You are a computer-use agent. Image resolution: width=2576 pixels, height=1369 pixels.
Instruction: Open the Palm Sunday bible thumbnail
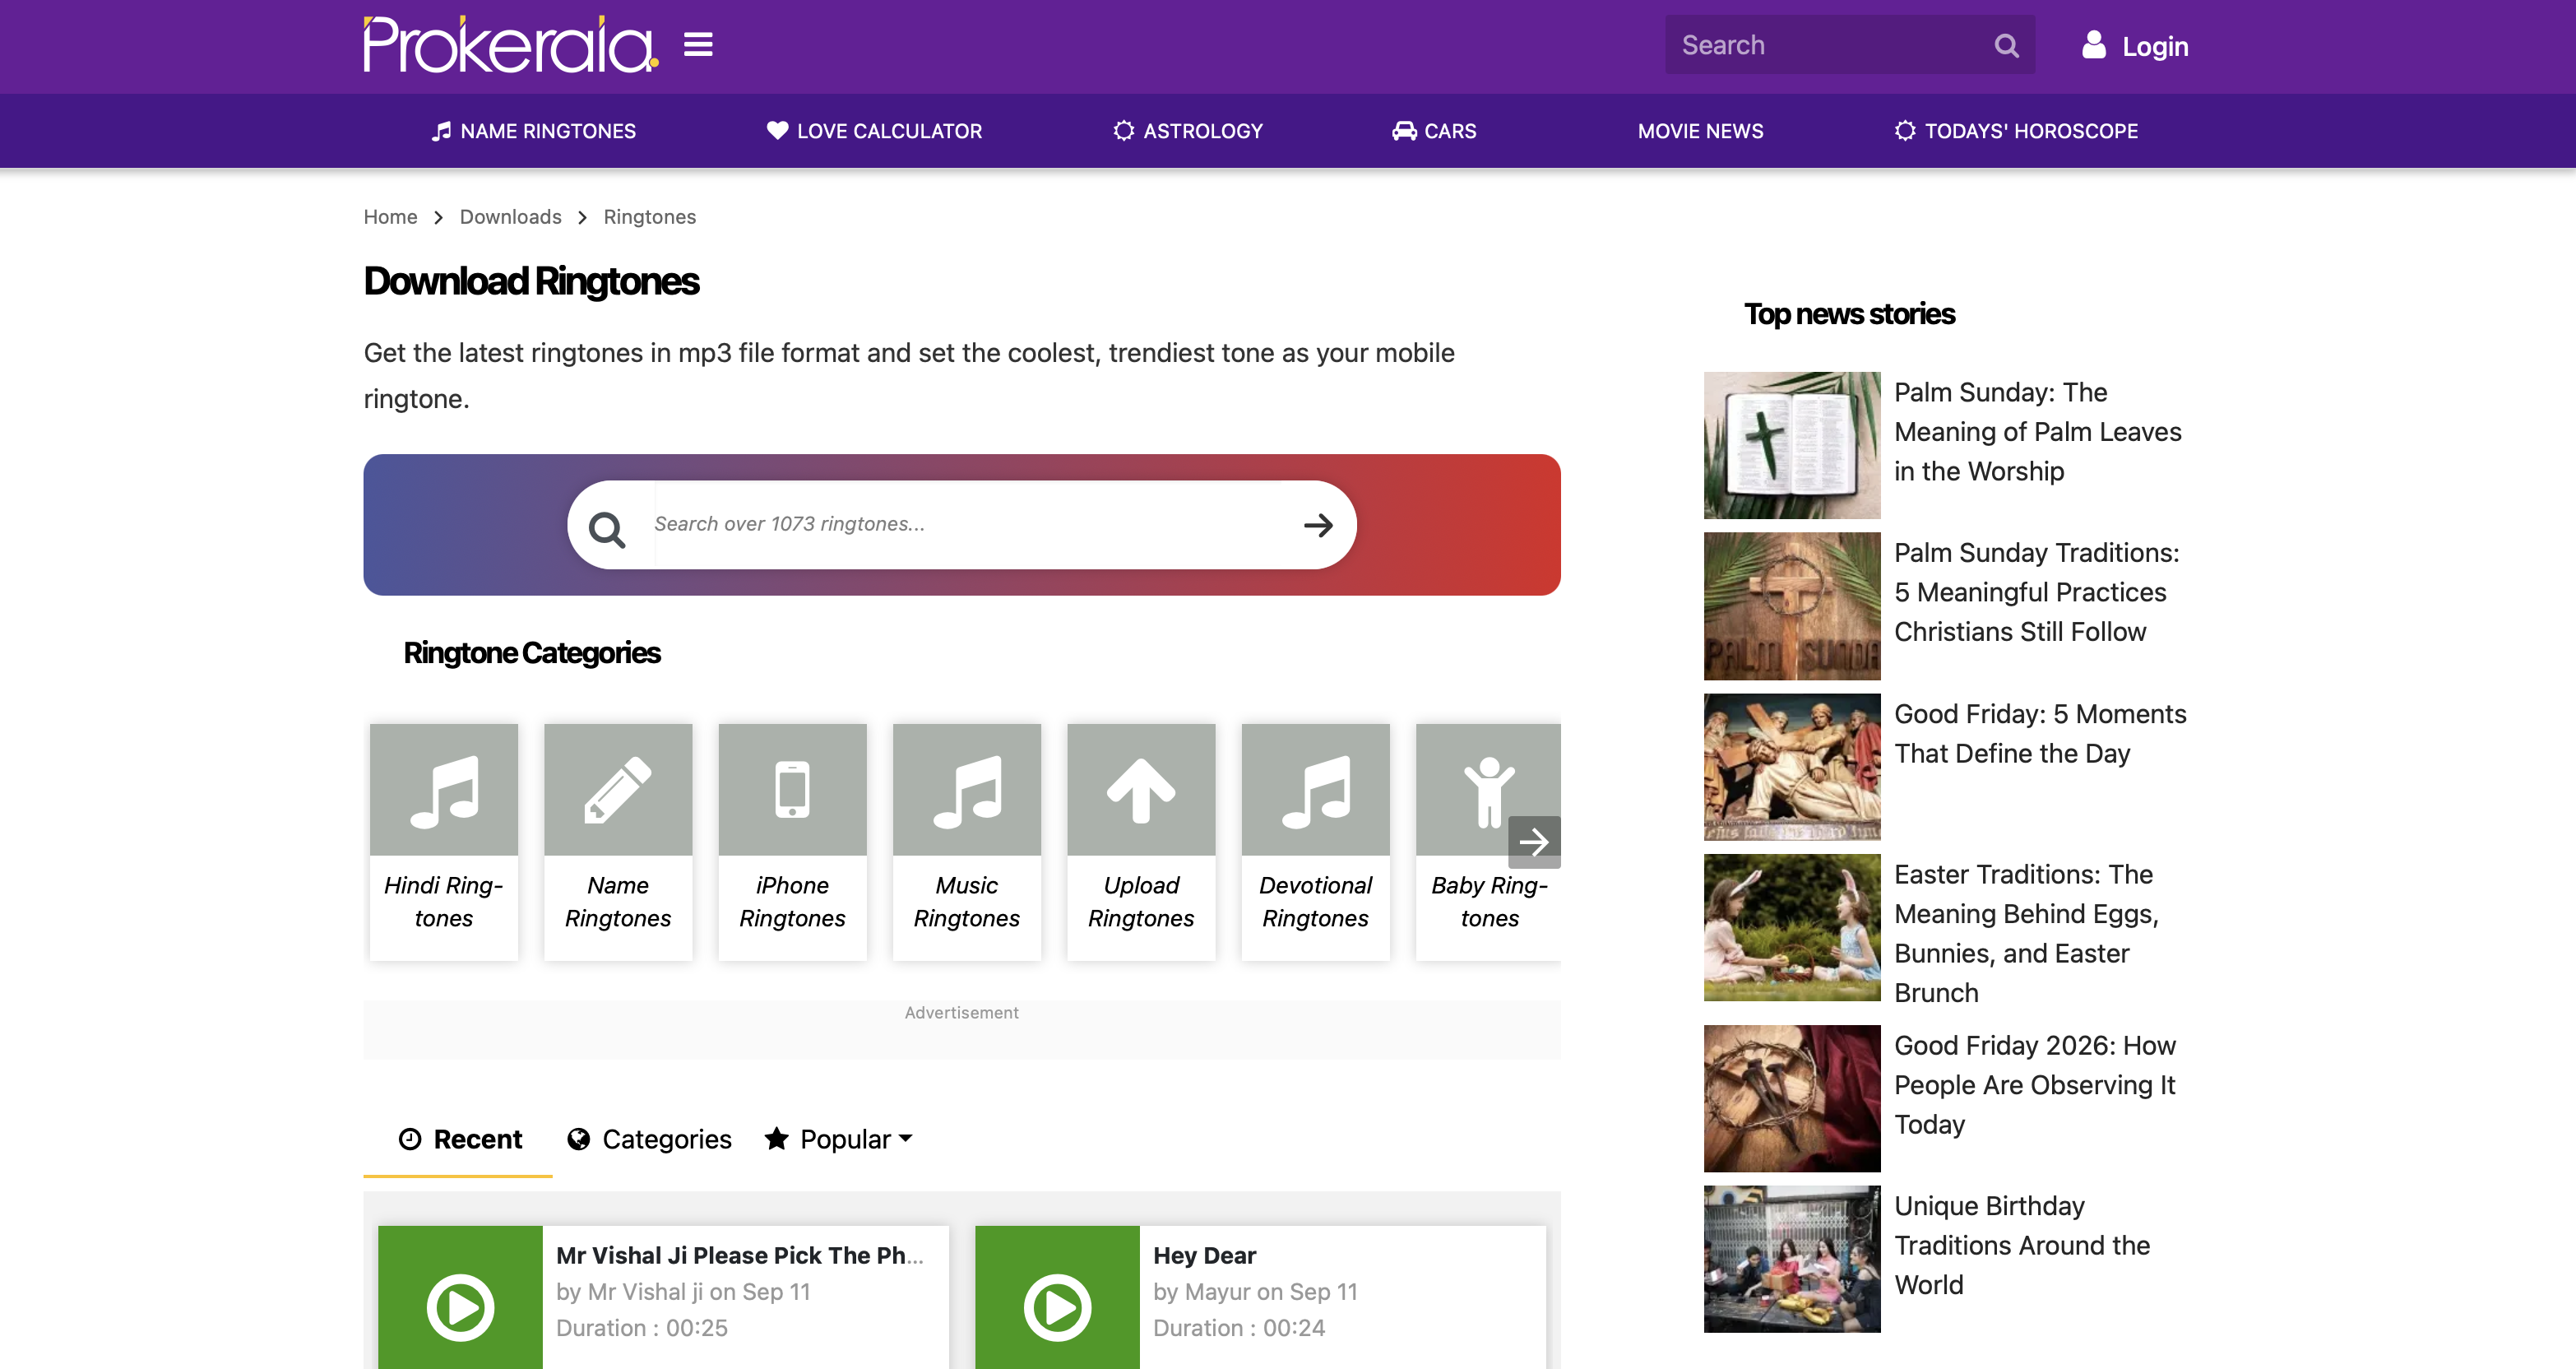tap(1791, 445)
